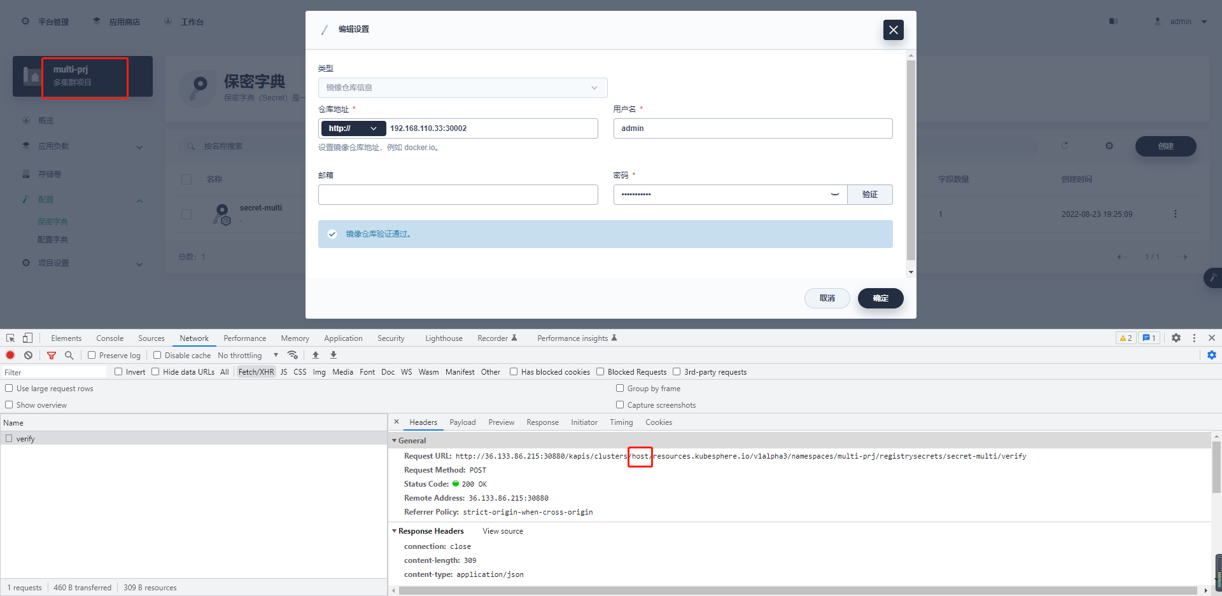
Task: Select the 平台管理 icon in top navigation
Action: point(25,21)
